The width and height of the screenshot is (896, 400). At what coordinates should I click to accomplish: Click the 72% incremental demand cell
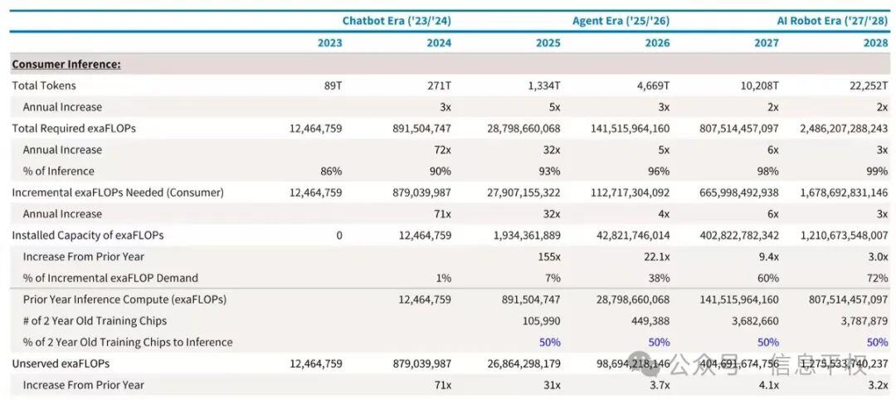pos(878,278)
